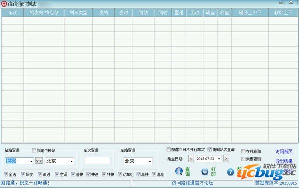Uncheck the 快速 train filter

pyautogui.click(x=88, y=174)
